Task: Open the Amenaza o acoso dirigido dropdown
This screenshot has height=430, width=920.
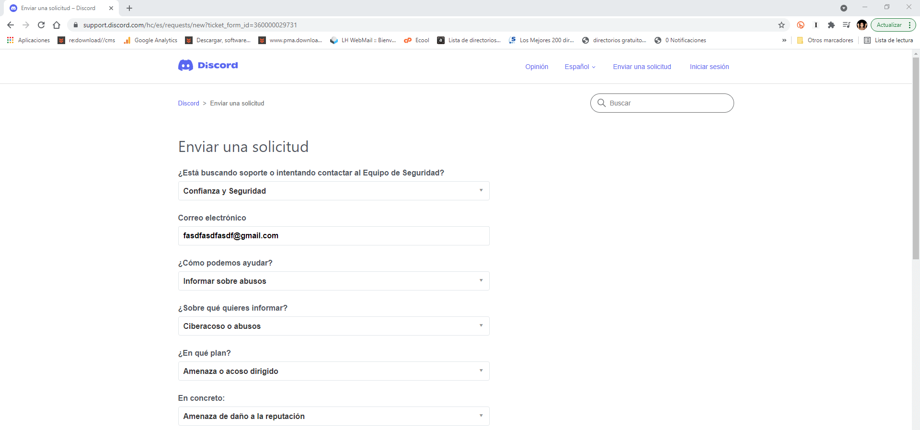Action: click(x=333, y=371)
